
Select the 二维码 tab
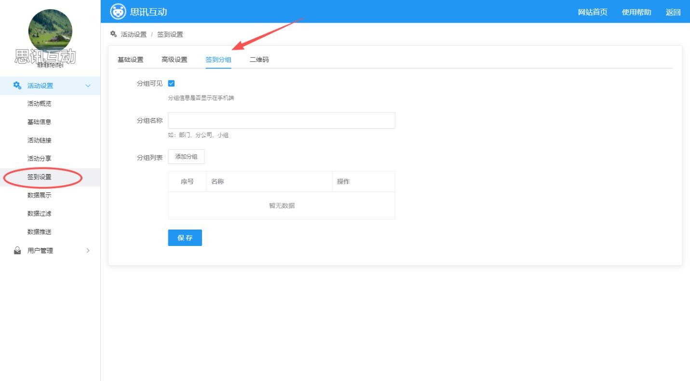pyautogui.click(x=259, y=60)
